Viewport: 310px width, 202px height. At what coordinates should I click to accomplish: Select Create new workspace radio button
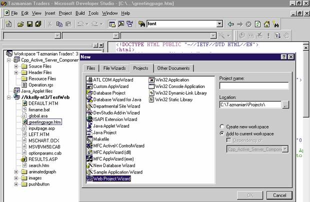pyautogui.click(x=222, y=126)
